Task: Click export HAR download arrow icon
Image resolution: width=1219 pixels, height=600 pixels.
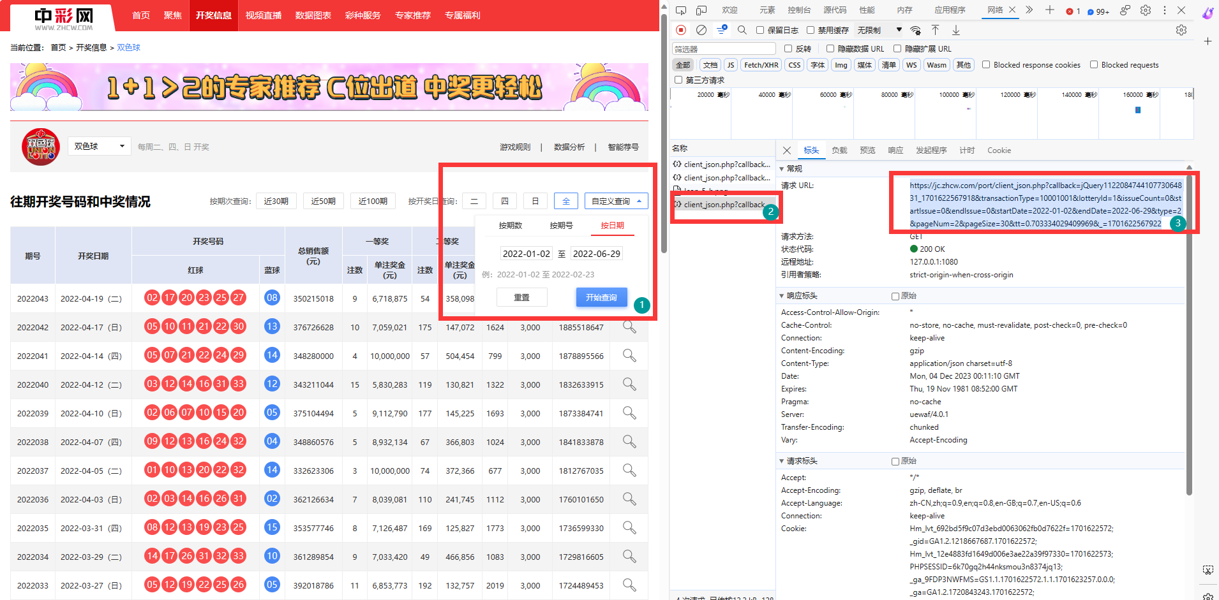Action: pyautogui.click(x=955, y=30)
